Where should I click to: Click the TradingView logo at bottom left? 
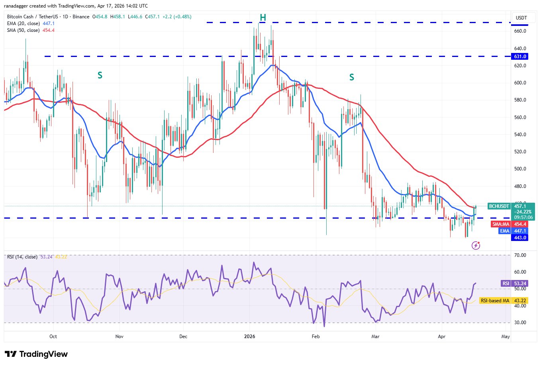pos(36,354)
